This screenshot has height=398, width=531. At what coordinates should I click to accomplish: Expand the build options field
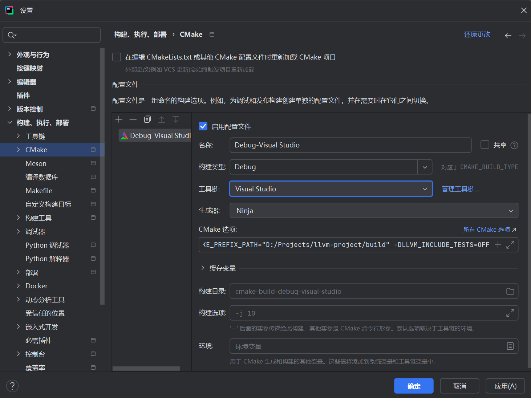coord(510,313)
